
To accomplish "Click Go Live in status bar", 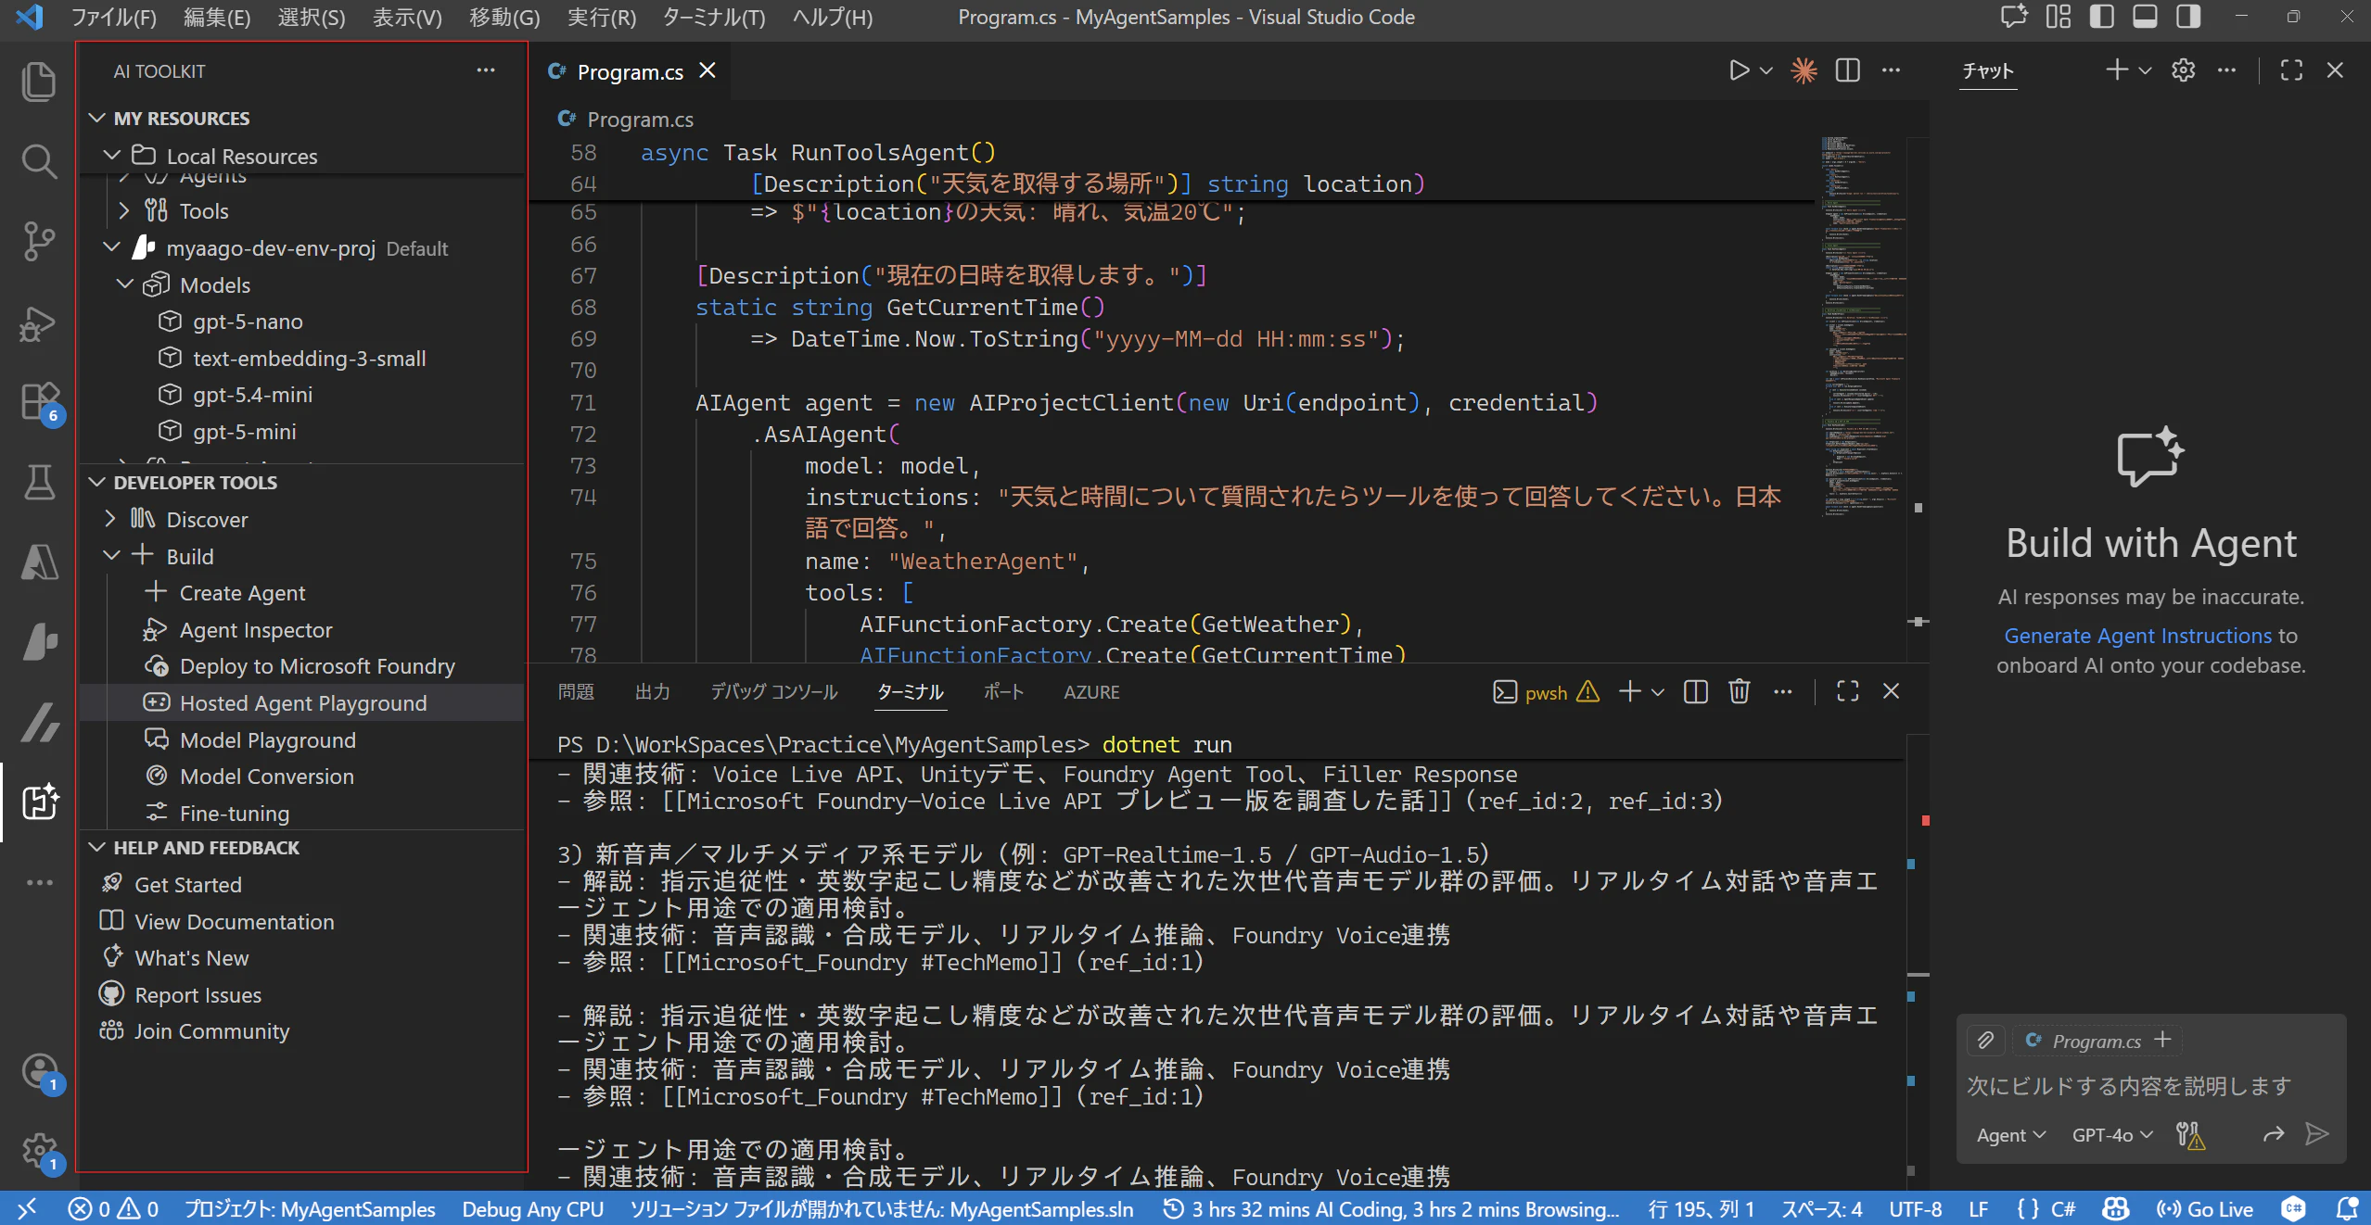I will pos(2205,1209).
